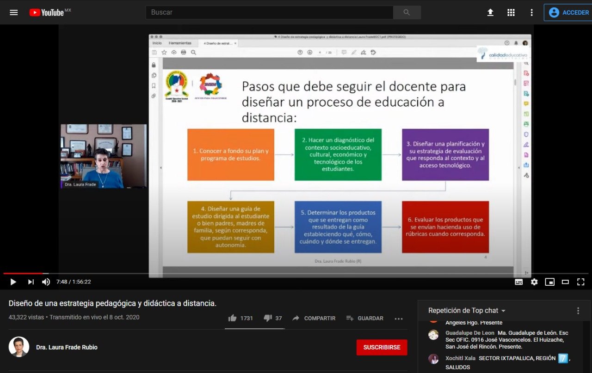Screen dimensions: 592x373
Task: Open the YouTube hamburger guide menu
Action: 14,12
